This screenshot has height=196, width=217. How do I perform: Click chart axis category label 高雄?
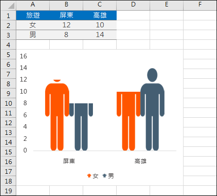[140, 161]
